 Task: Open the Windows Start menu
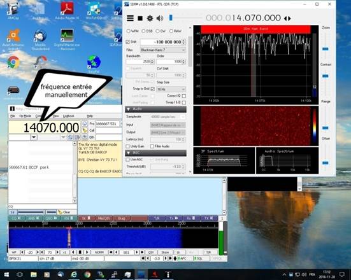click(x=6, y=274)
